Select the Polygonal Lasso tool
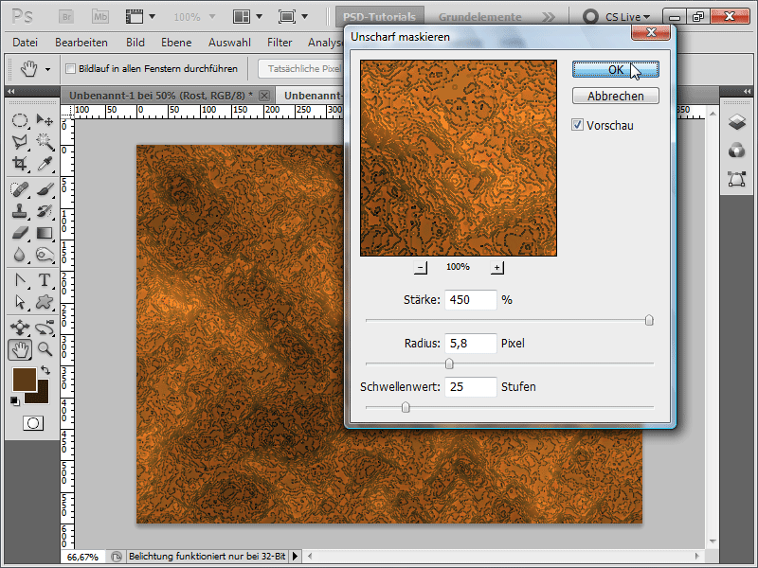This screenshot has height=568, width=758. coord(19,141)
